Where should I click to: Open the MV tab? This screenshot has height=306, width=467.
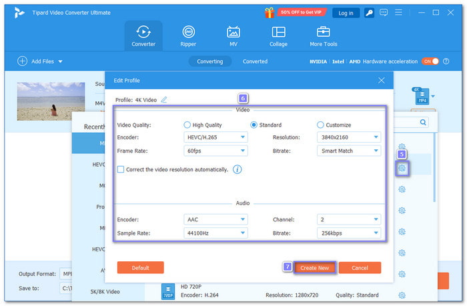pos(233,36)
